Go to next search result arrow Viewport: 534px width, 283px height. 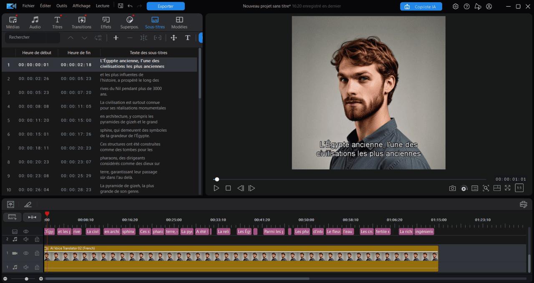(x=84, y=38)
